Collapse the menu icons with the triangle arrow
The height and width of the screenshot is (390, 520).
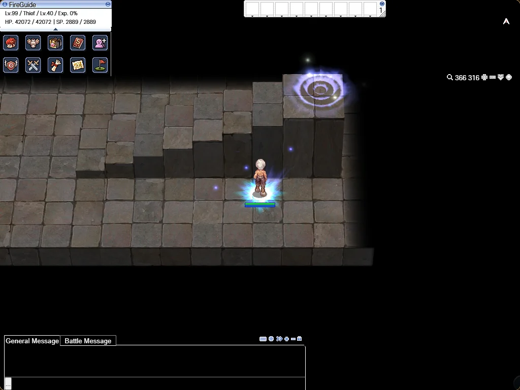[55, 29]
